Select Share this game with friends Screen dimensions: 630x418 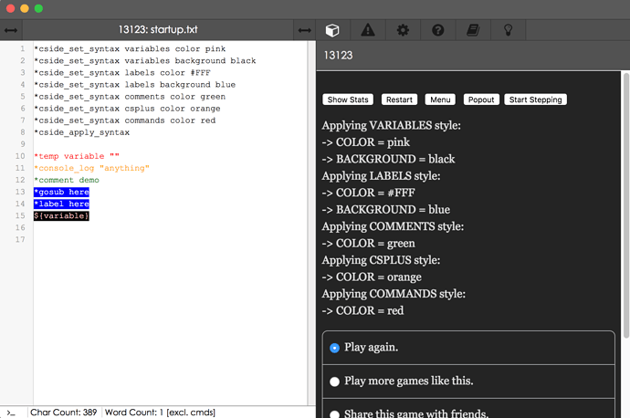(x=468, y=409)
